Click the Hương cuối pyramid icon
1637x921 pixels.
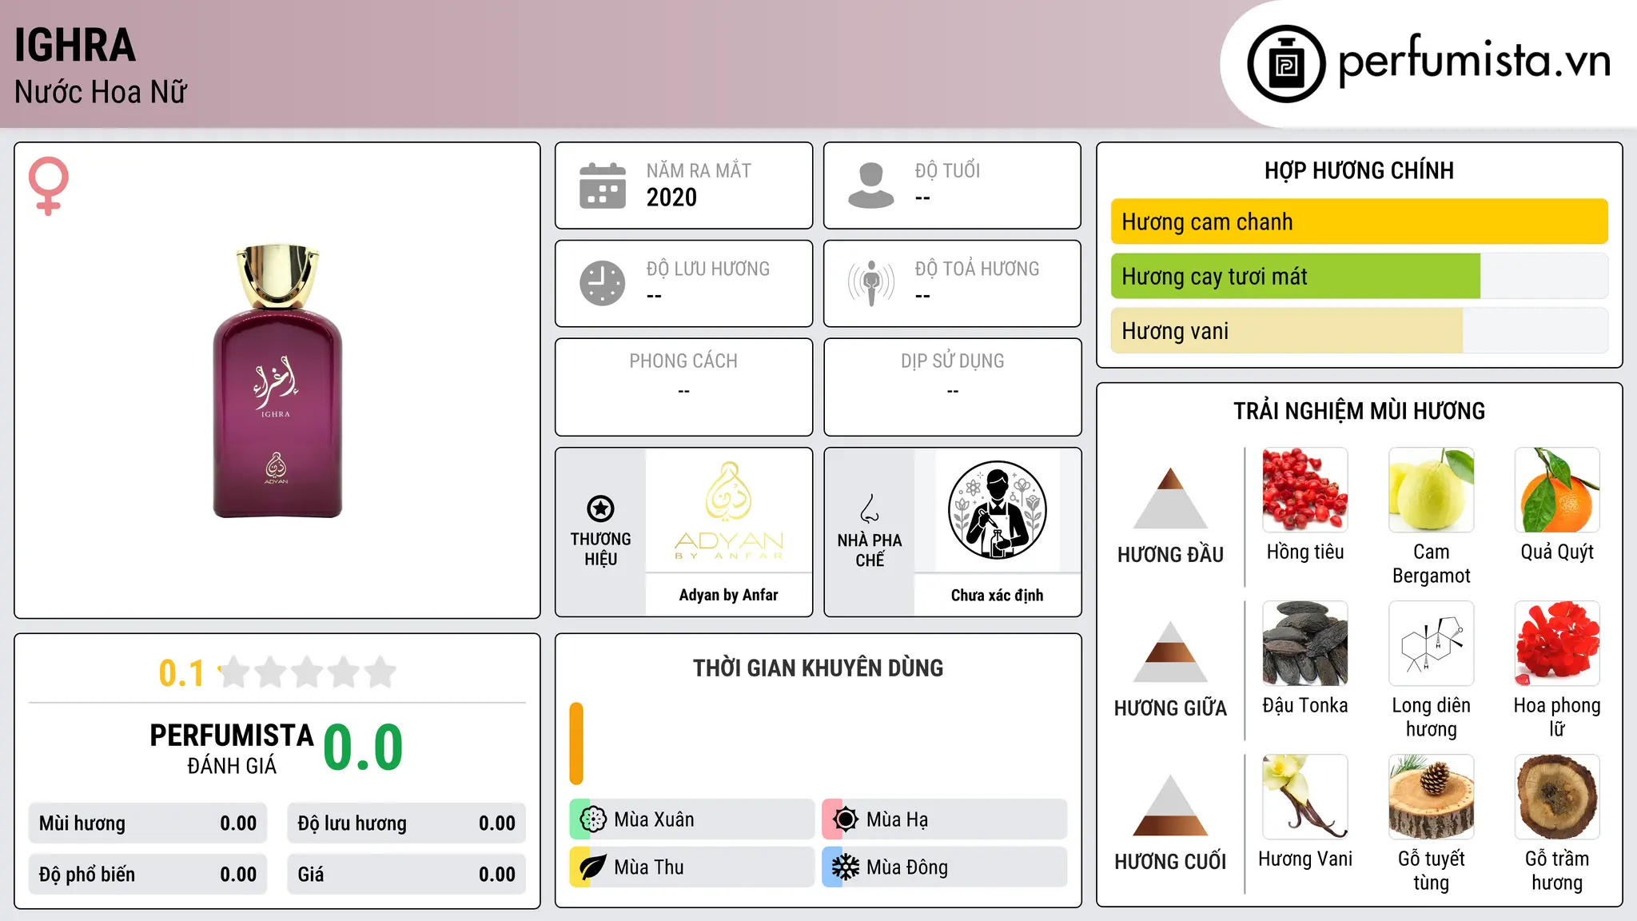click(x=1170, y=805)
